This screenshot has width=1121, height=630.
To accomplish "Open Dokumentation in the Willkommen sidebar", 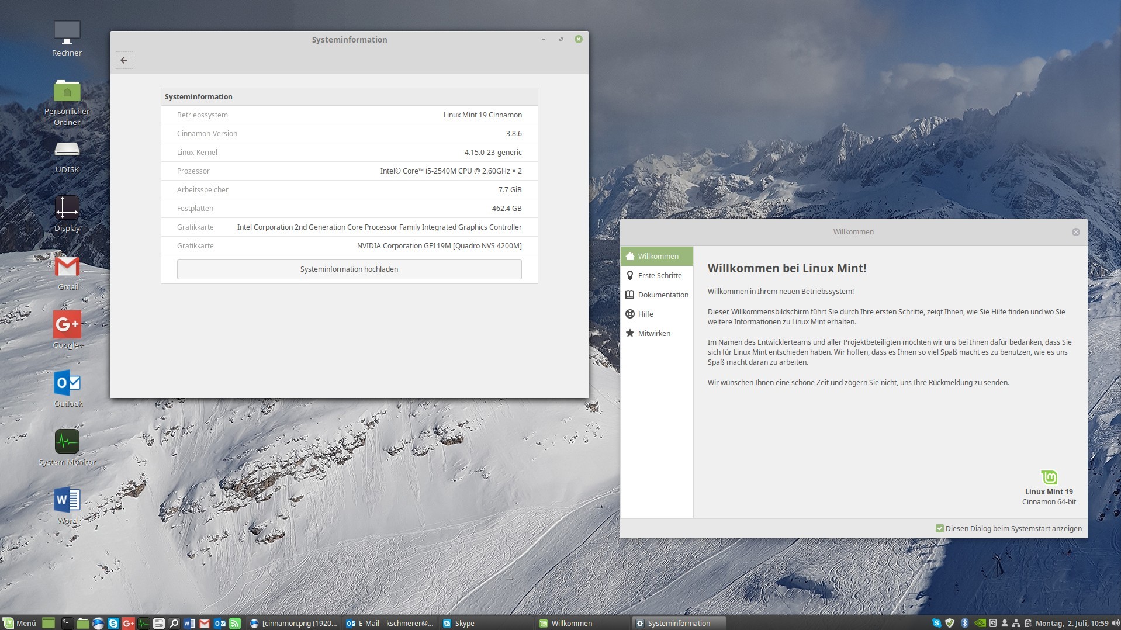I will (x=657, y=295).
